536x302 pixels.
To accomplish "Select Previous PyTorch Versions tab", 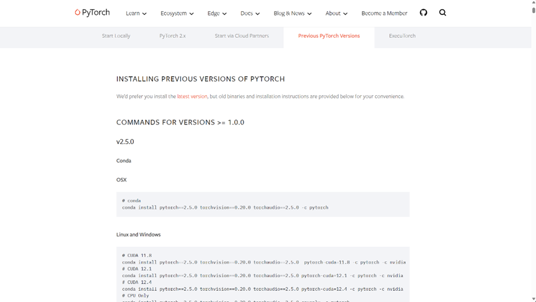I will coord(329,36).
